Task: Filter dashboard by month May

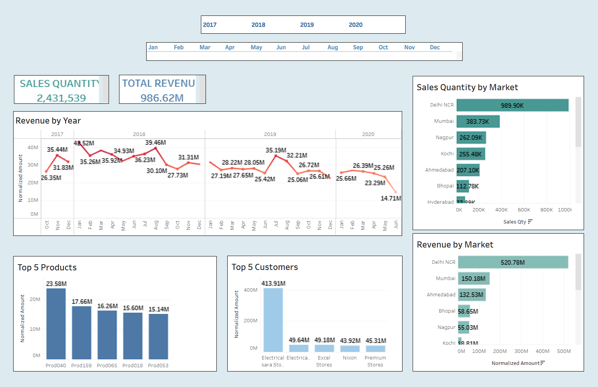Action: click(x=256, y=47)
